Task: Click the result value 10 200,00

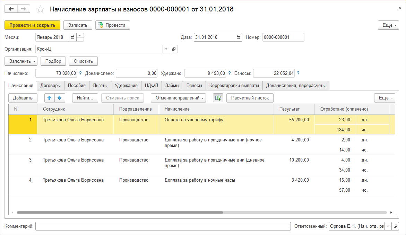Action: pos(299,160)
